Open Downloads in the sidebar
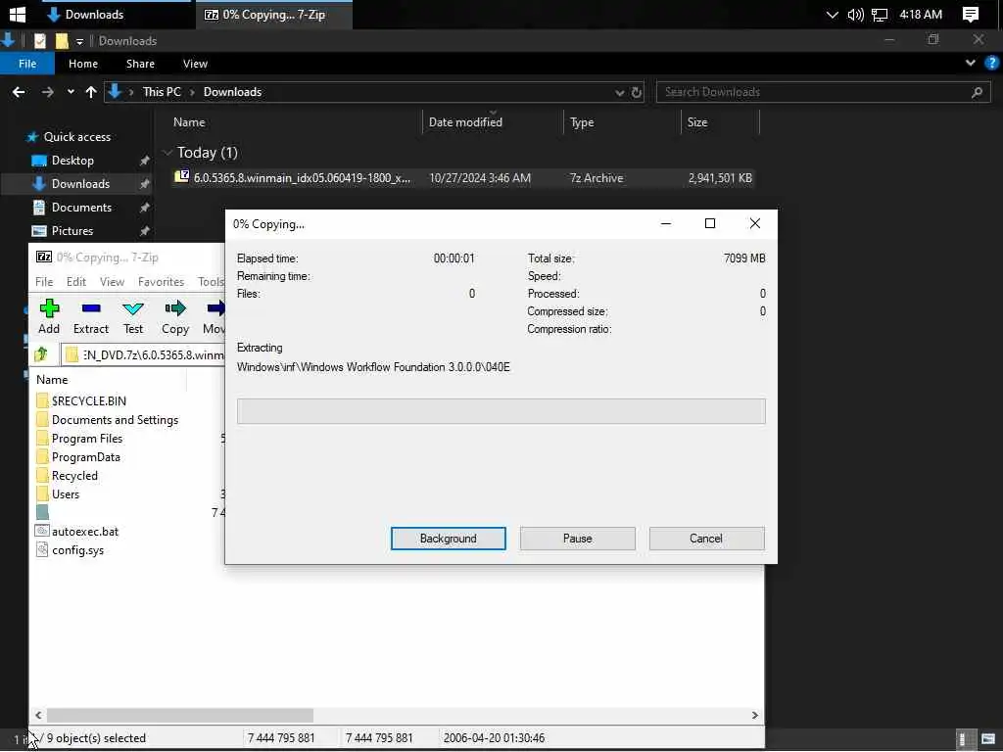Screen dimensions: 1003x752 pos(80,184)
